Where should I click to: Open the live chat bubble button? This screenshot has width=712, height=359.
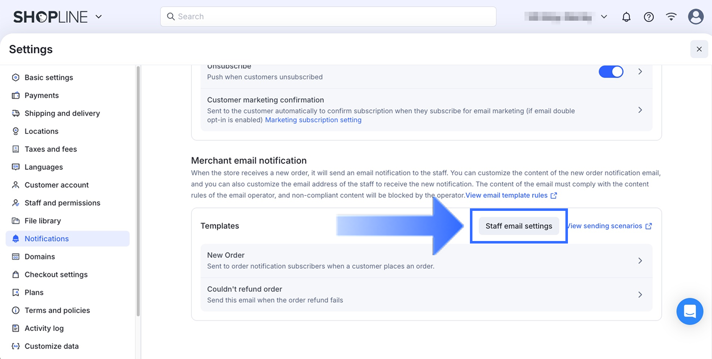[x=689, y=311]
